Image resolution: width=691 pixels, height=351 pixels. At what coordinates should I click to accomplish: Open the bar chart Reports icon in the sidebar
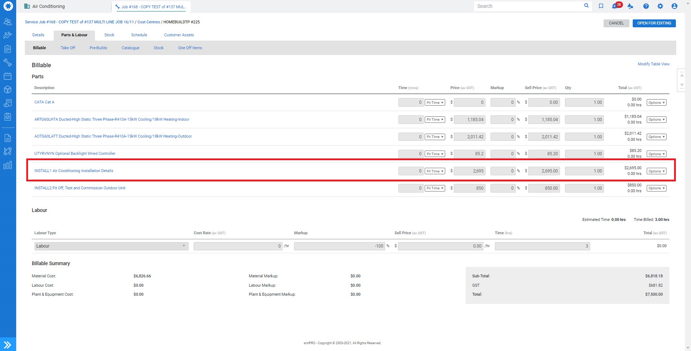click(x=8, y=165)
